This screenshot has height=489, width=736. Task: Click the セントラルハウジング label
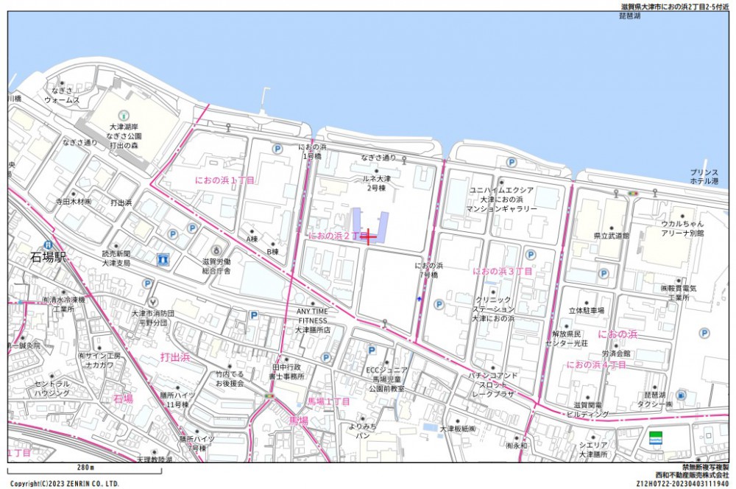tap(52, 389)
